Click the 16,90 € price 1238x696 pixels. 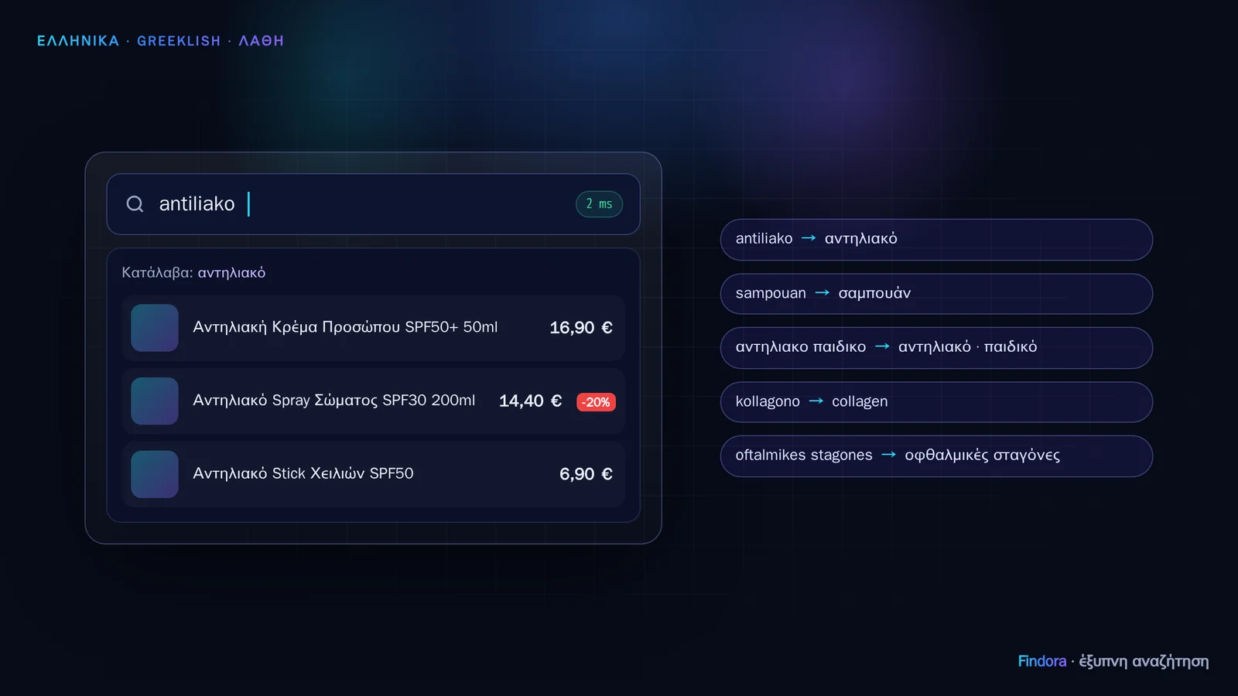[x=581, y=328]
